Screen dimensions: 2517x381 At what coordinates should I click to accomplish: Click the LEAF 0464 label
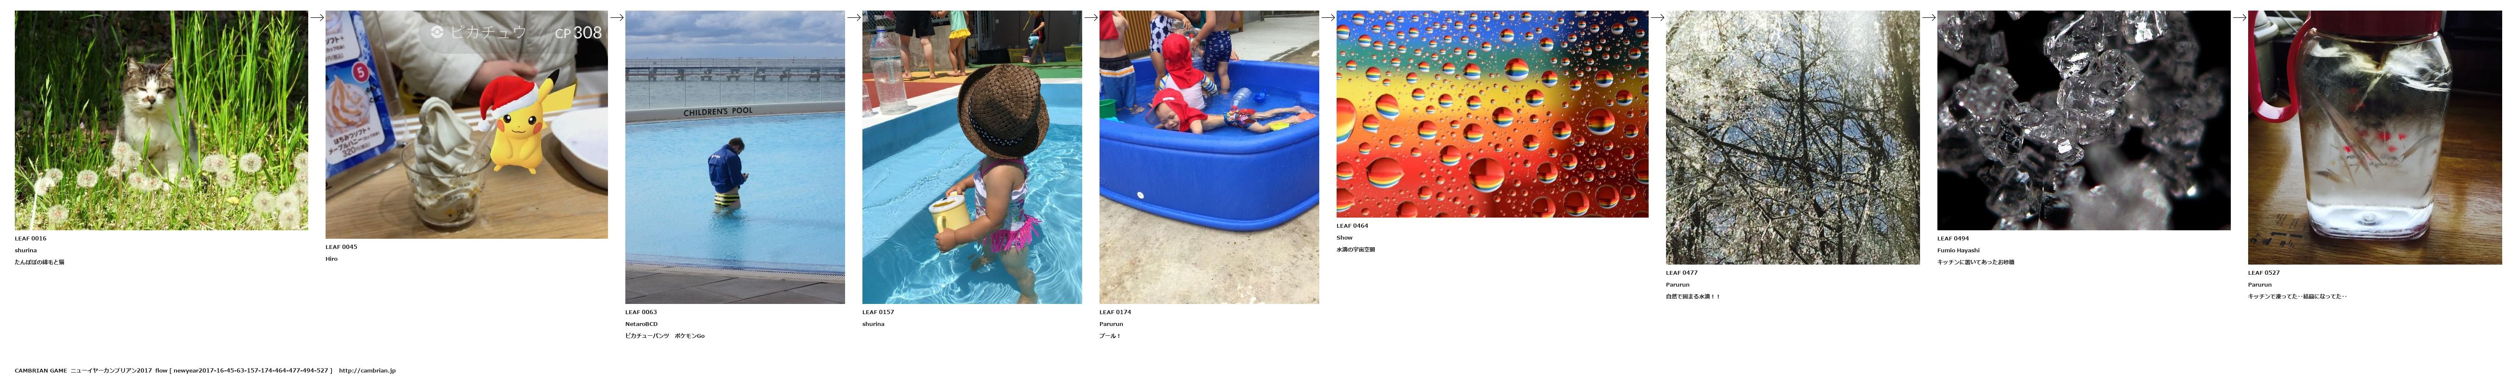point(1352,226)
